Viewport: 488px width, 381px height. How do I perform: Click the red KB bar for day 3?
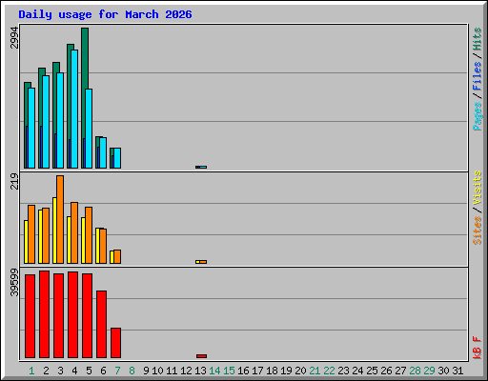click(x=58, y=315)
